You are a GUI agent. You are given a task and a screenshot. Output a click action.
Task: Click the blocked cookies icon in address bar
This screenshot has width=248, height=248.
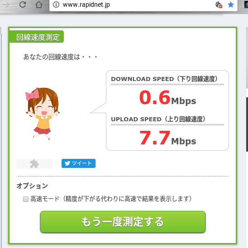tap(219, 5)
